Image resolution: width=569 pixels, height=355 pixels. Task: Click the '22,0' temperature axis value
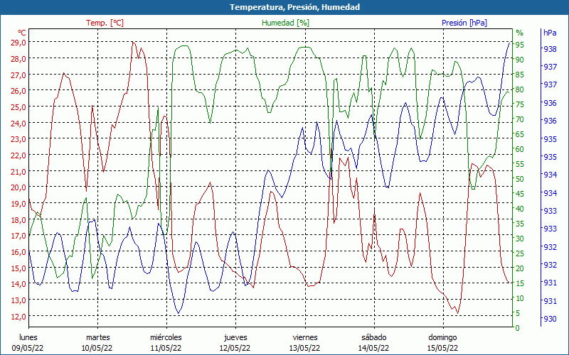[x=18, y=155]
